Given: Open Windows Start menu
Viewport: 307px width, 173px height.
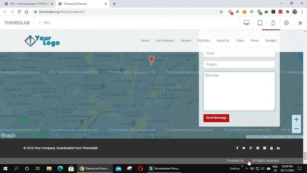Looking at the screenshot, I should point(5,169).
